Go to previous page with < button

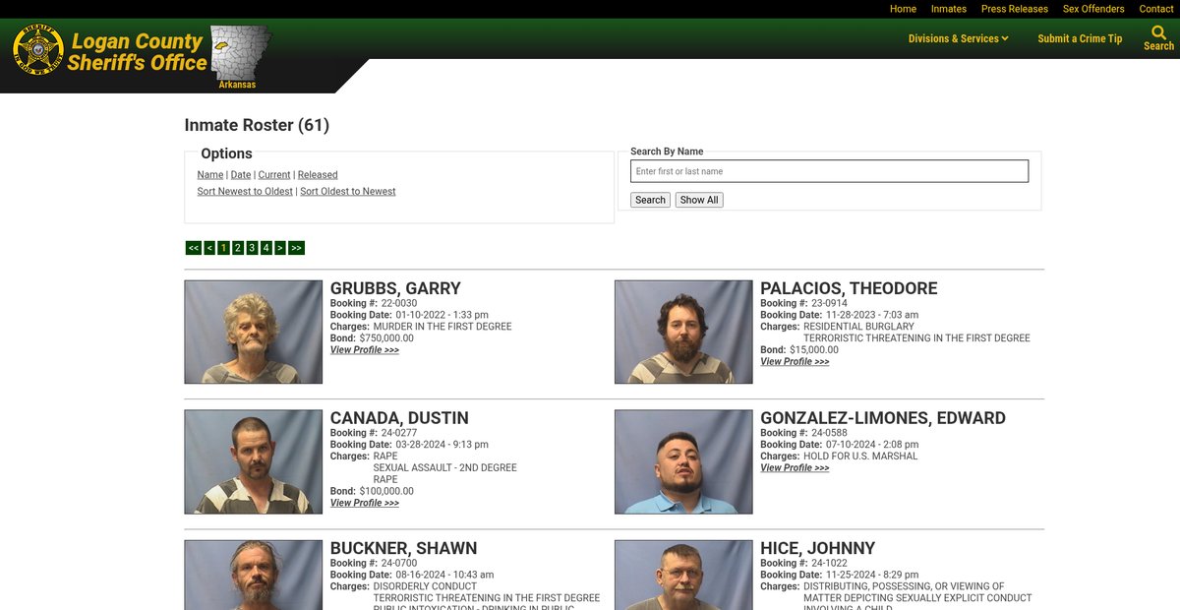point(209,248)
